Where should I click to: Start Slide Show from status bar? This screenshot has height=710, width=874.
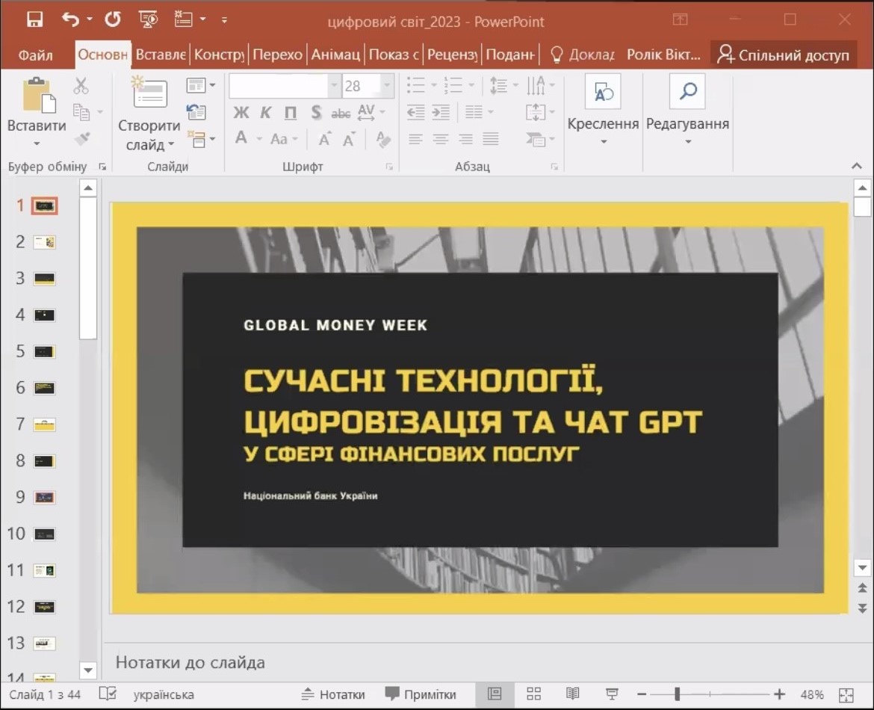tap(611, 694)
